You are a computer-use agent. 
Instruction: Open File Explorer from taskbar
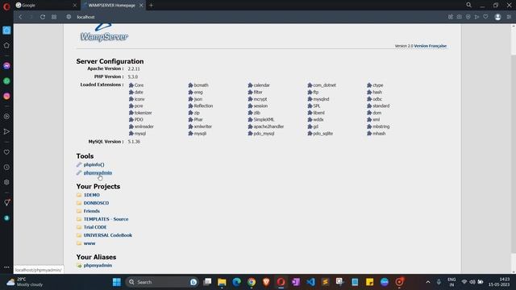click(222, 282)
